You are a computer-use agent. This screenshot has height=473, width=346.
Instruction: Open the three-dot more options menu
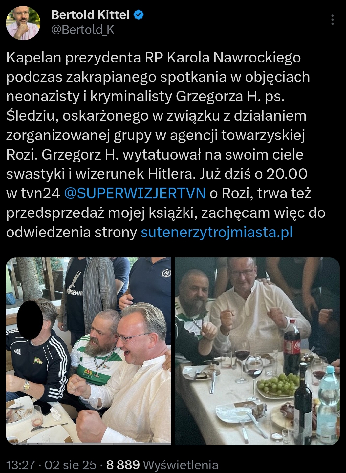pos(333,20)
